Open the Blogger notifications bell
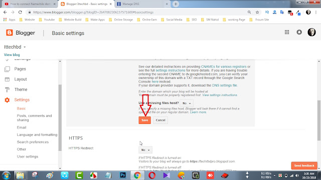This screenshot has height=180, width=321. [x=299, y=32]
